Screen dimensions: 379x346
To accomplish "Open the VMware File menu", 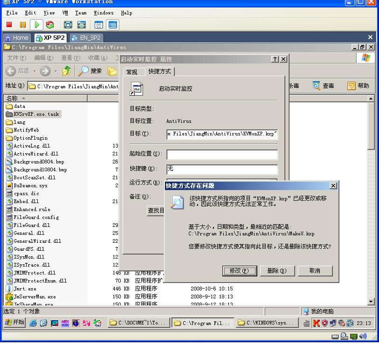I will click(x=12, y=13).
